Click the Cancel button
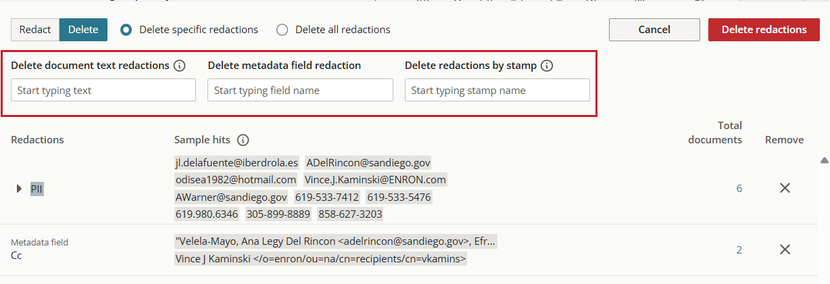The width and height of the screenshot is (830, 284). [x=654, y=30]
